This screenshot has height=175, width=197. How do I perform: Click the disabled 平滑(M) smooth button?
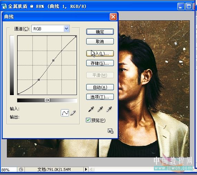coord(100,75)
